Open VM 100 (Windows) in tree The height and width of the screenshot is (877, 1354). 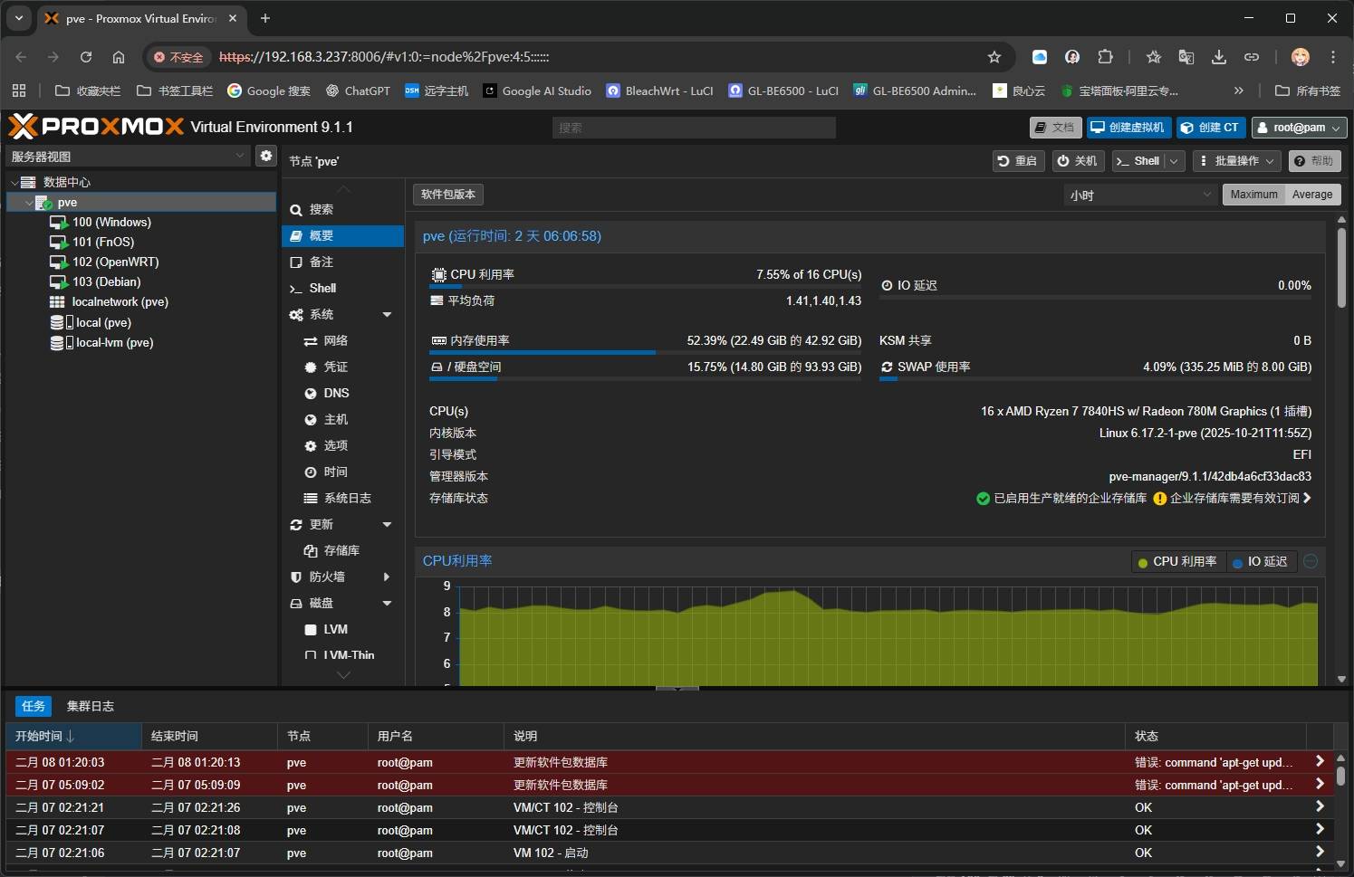[x=110, y=222]
